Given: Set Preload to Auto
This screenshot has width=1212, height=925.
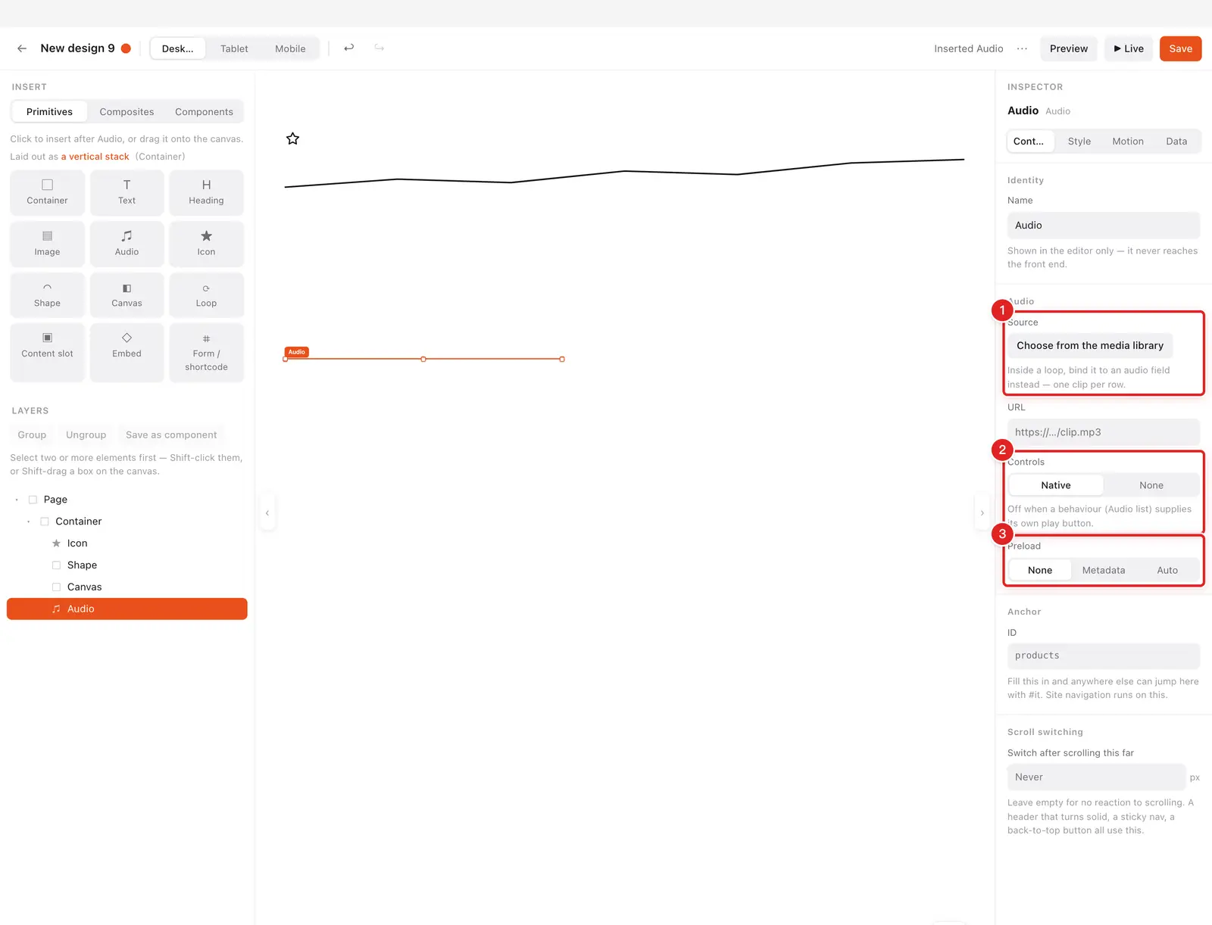Looking at the screenshot, I should (x=1167, y=570).
